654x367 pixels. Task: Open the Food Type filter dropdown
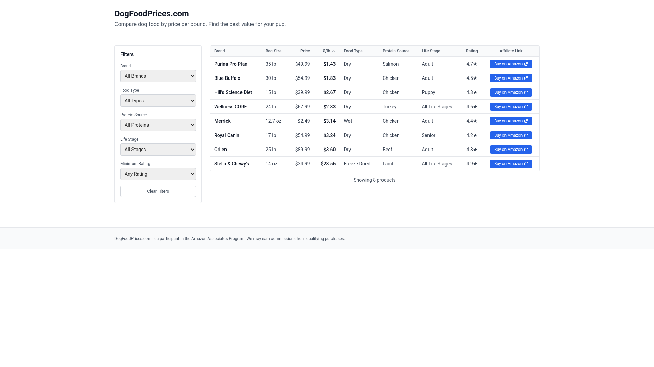[x=158, y=101]
